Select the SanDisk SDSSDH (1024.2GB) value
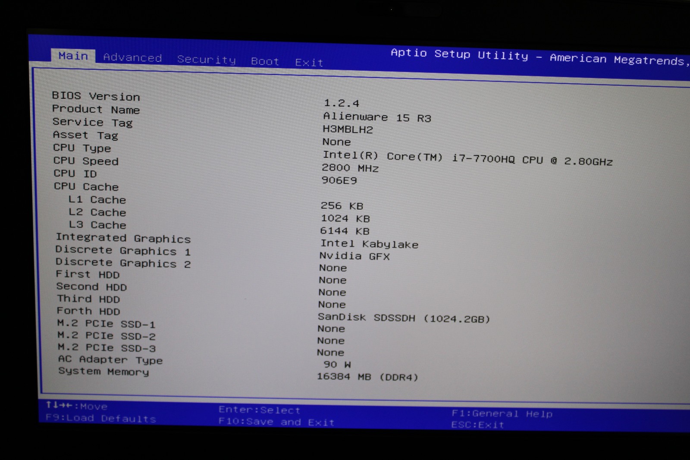This screenshot has height=460, width=690. pos(404,318)
